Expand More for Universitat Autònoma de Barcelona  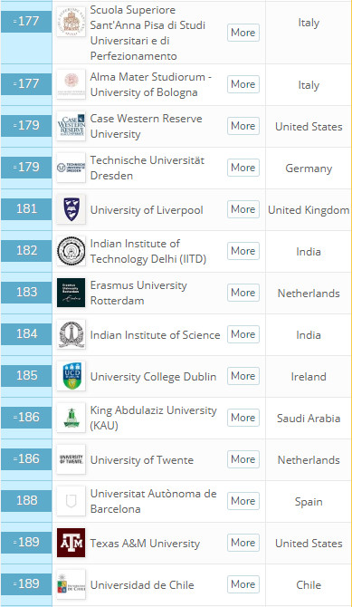click(x=243, y=501)
